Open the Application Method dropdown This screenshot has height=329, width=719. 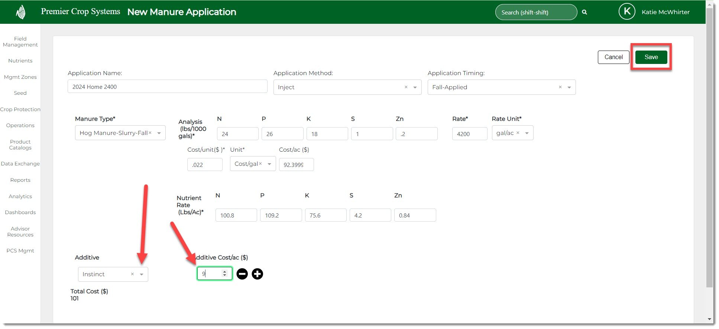(x=415, y=87)
